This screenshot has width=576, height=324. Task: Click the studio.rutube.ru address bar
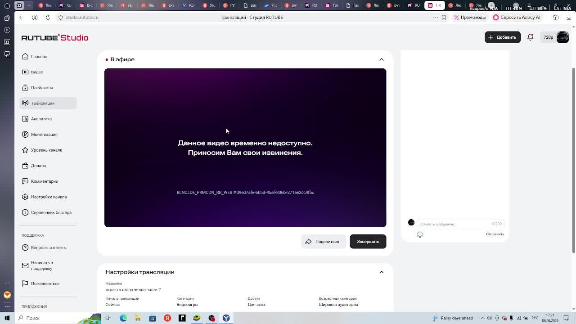(82, 17)
